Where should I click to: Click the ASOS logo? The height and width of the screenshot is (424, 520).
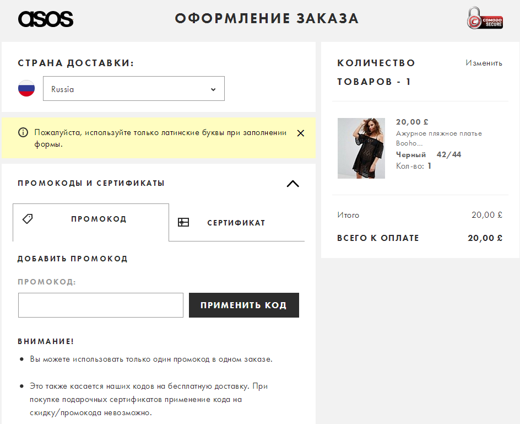45,19
